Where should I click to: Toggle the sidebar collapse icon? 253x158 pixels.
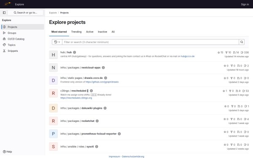(x=4, y=13)
